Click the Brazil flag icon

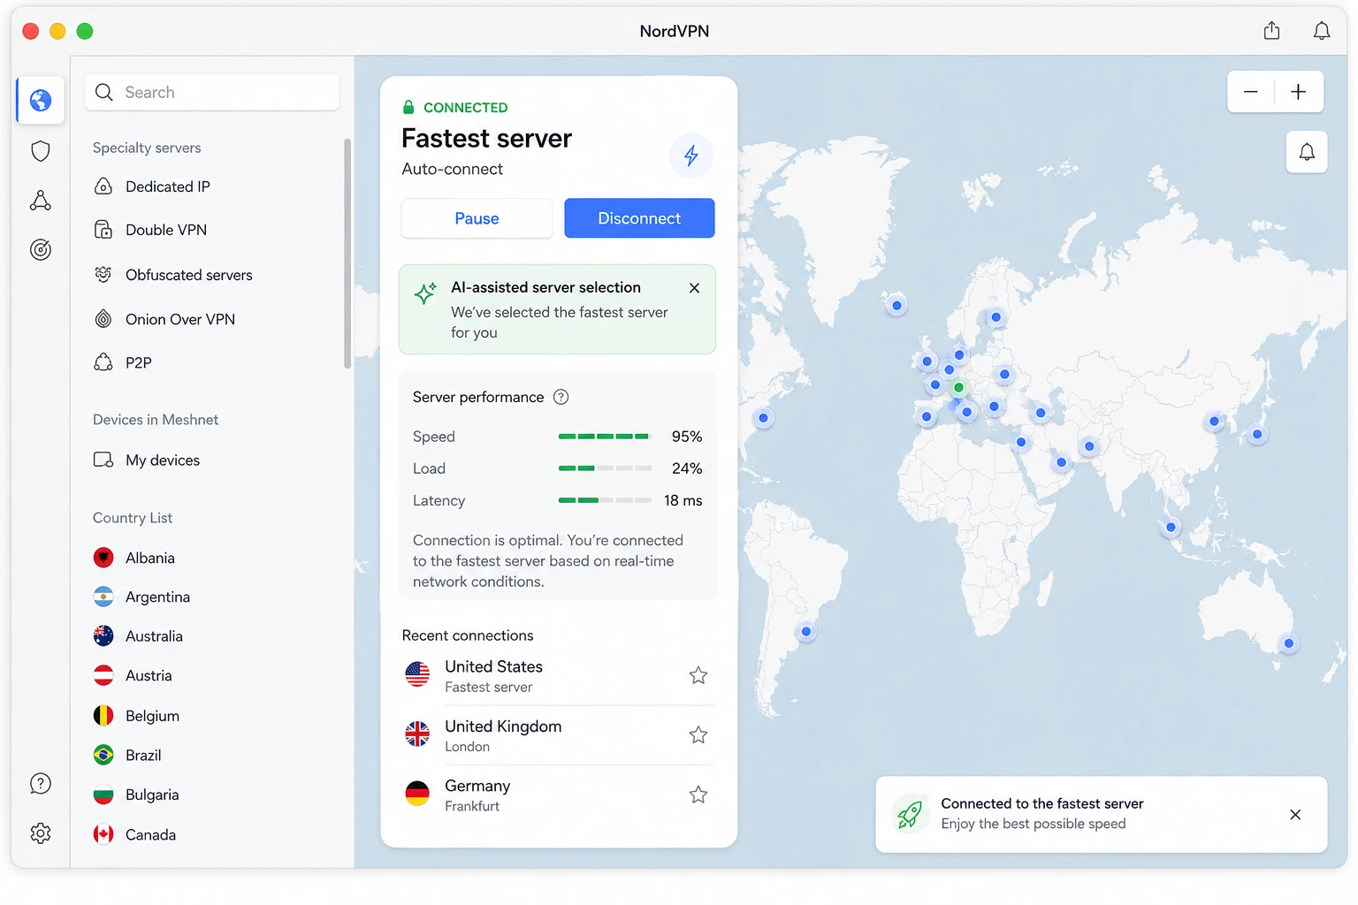point(103,755)
